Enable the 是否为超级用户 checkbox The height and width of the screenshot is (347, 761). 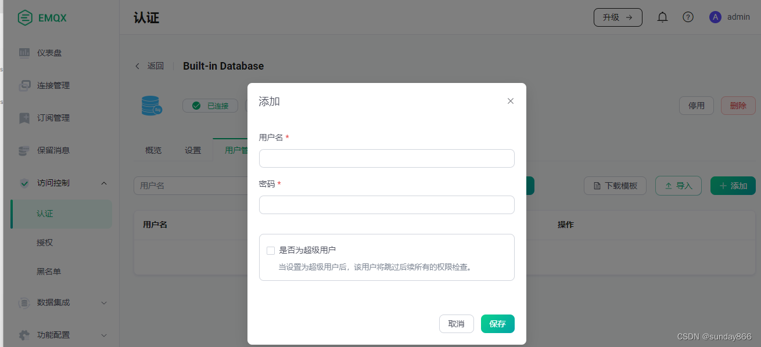point(270,250)
